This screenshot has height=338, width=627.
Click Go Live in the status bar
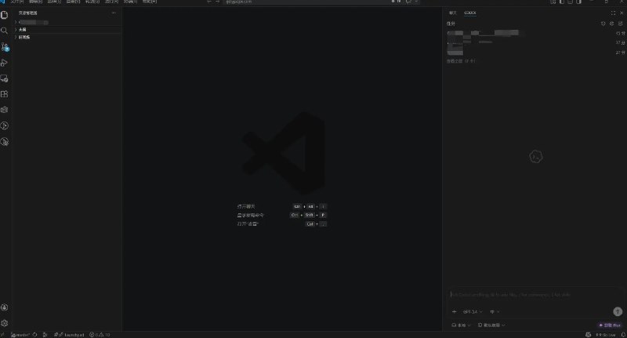coord(605,335)
